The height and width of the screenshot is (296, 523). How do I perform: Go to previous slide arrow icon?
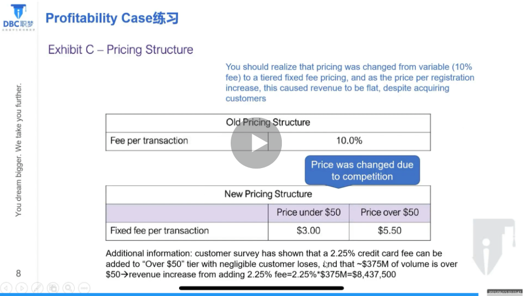pos(6,288)
